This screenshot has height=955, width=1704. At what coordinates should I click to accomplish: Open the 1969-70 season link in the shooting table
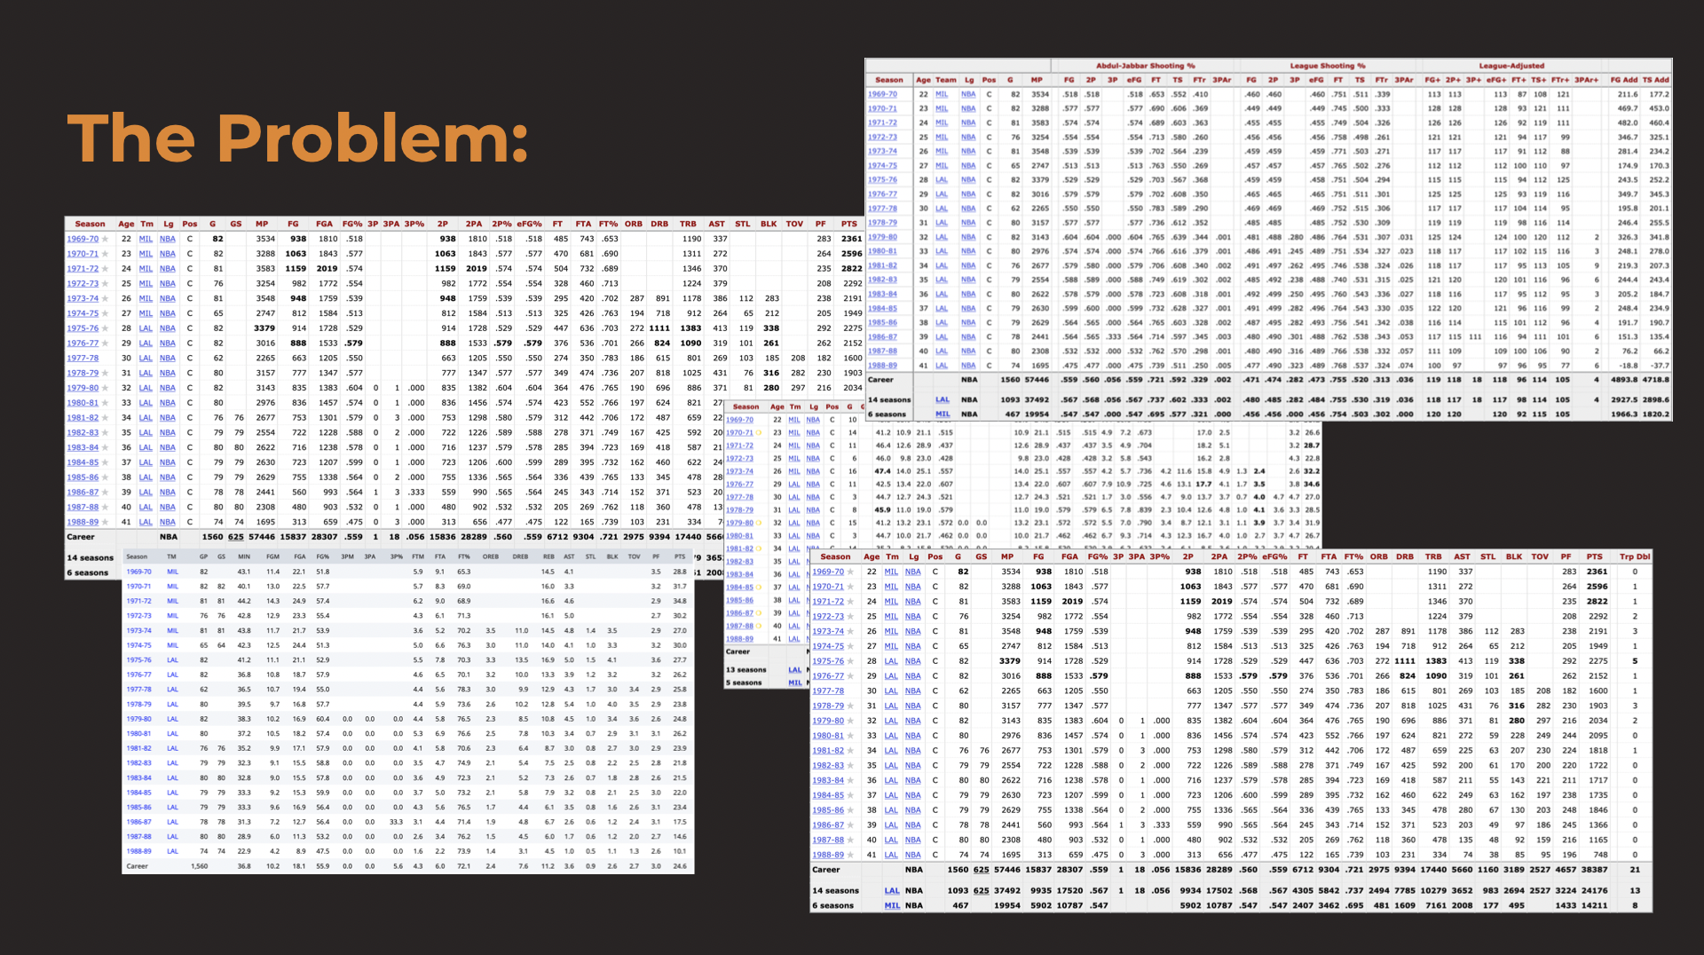pyautogui.click(x=882, y=94)
